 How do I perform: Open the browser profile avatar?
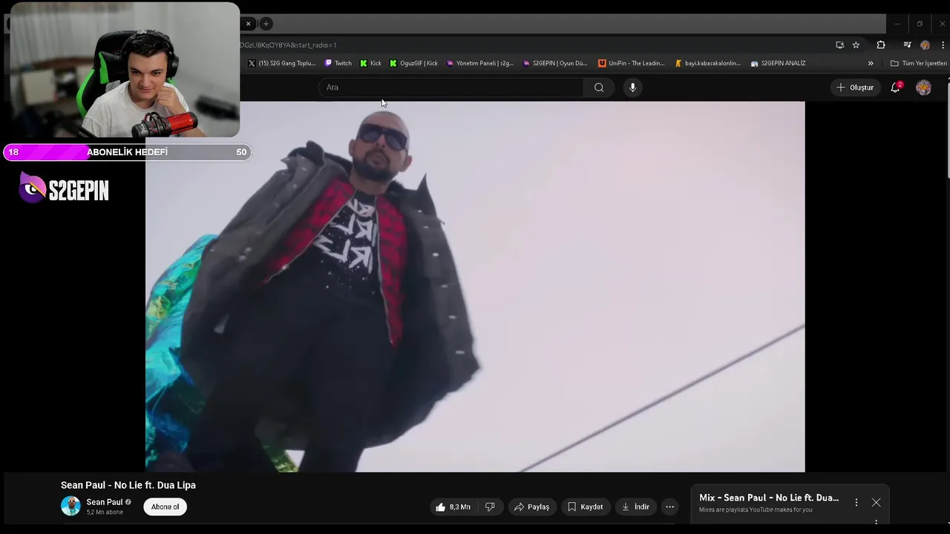[x=925, y=45]
